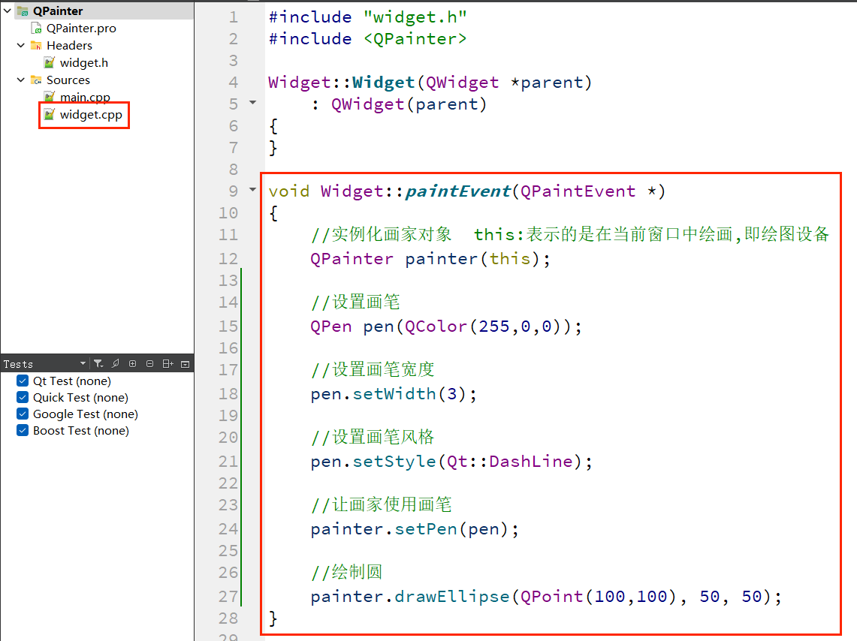Click line number 1 in the gutter

pos(234,17)
